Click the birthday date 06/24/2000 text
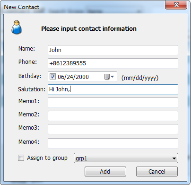 [x=73, y=77]
